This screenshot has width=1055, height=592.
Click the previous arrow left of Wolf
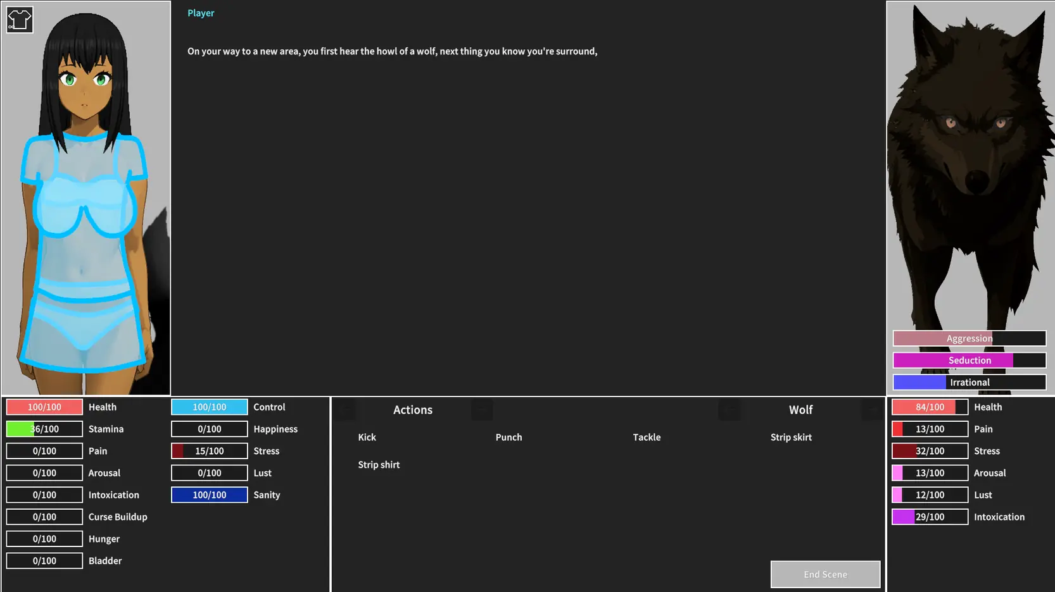[x=730, y=410]
